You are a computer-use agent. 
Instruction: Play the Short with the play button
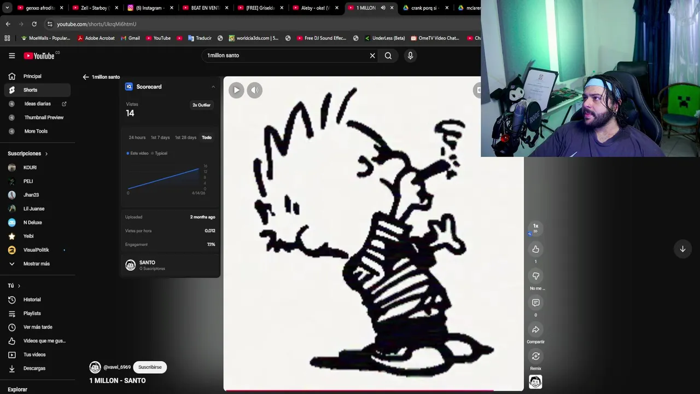pos(236,90)
